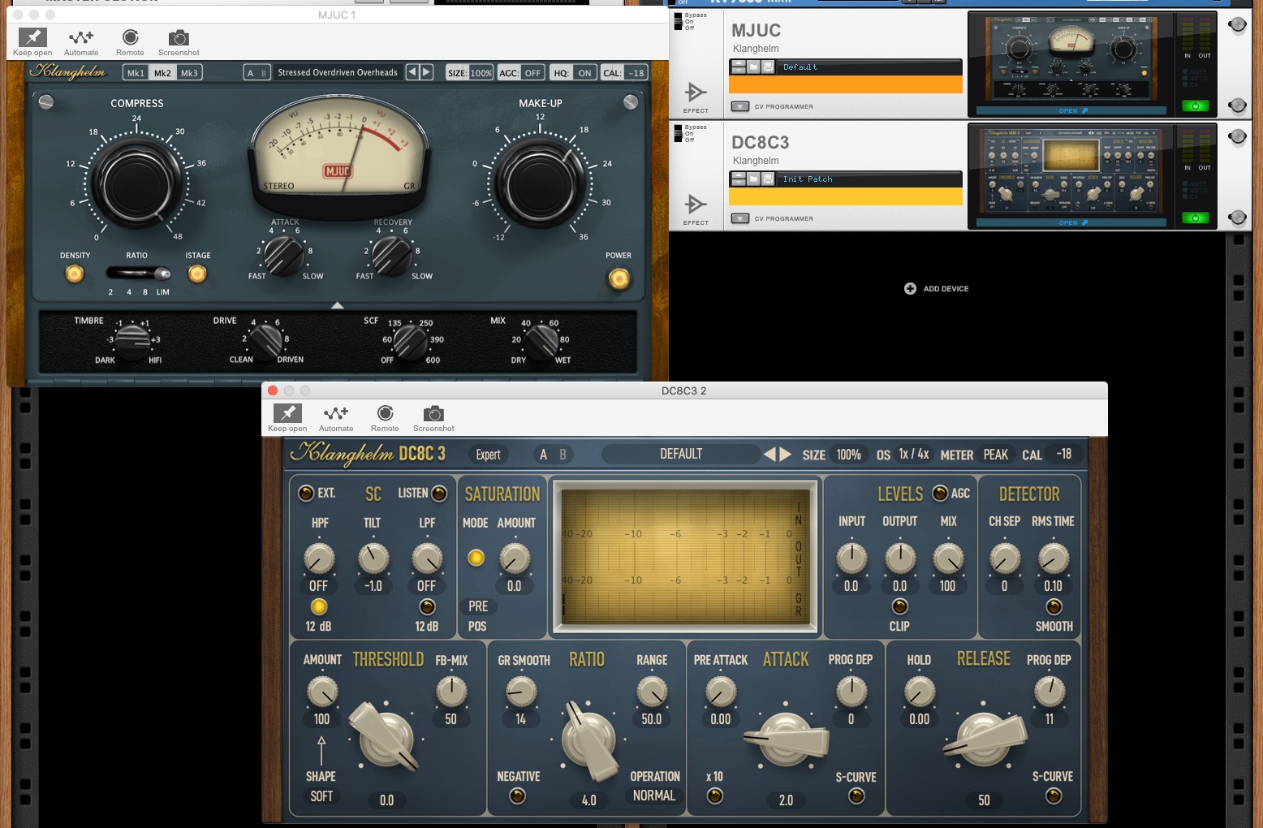Expand MJUC rack CV PROGRAMMER
Screen dimensions: 1263x828
740,106
